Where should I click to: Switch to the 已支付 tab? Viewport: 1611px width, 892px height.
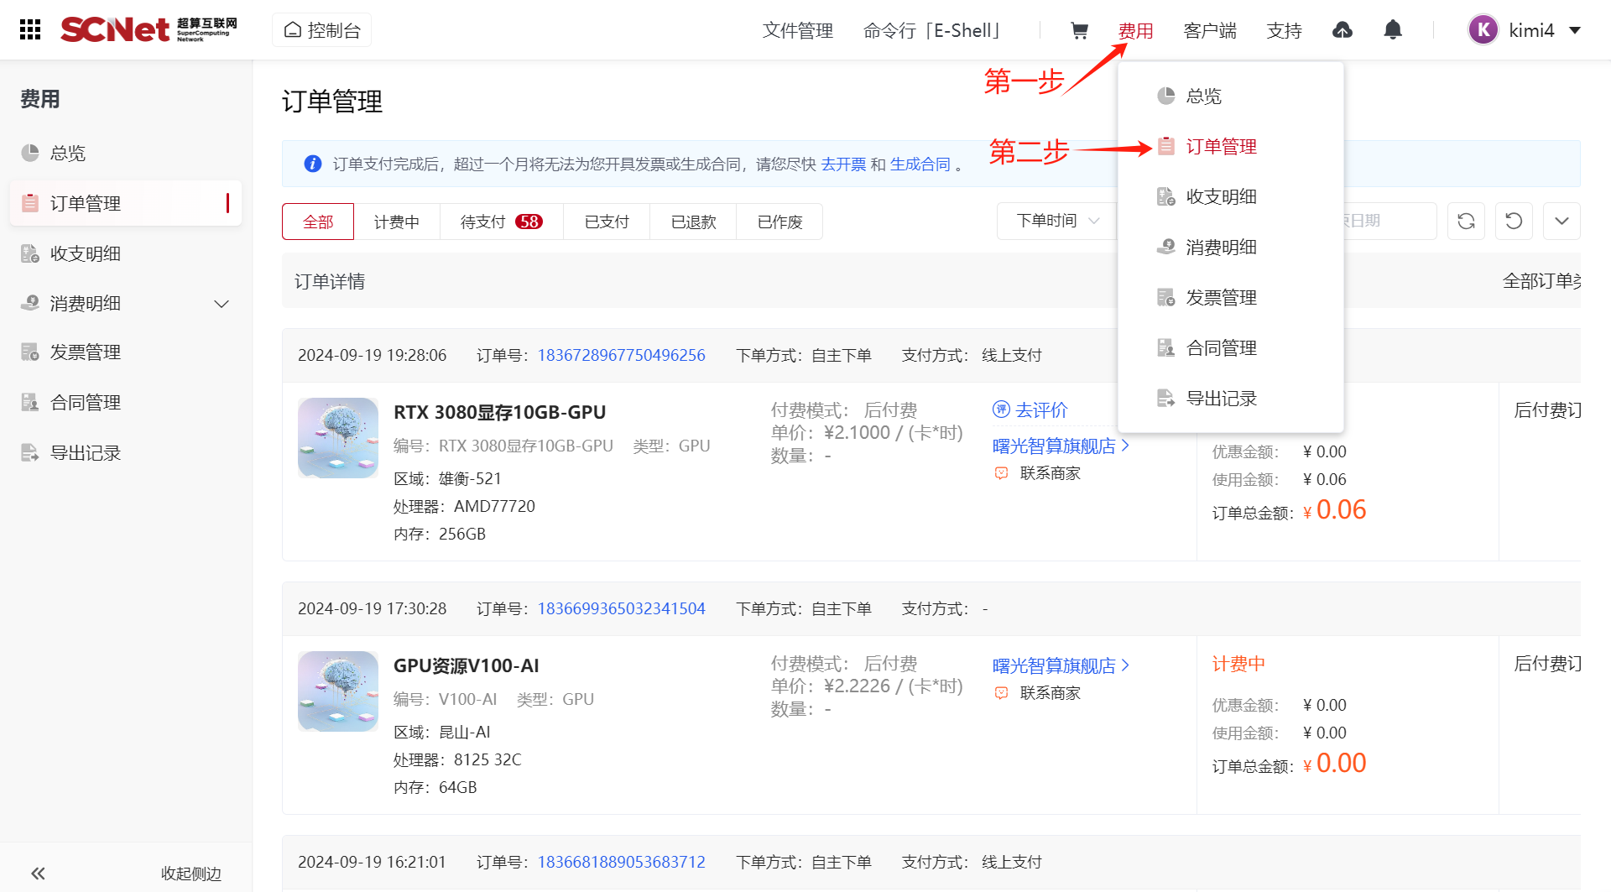pos(607,222)
